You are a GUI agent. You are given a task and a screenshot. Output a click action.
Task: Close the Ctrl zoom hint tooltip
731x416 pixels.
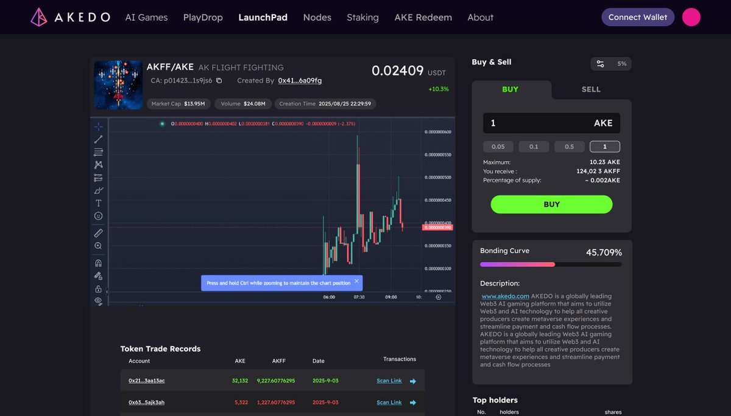pyautogui.click(x=357, y=282)
